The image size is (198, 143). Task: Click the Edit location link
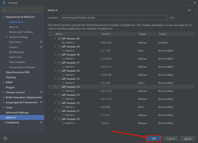pyautogui.click(x=172, y=18)
